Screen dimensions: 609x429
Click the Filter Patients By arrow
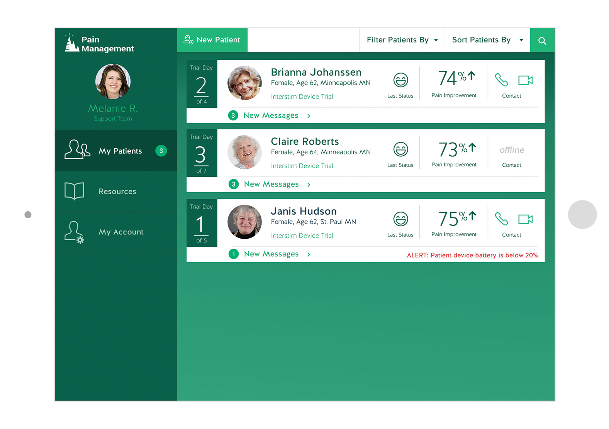[436, 40]
